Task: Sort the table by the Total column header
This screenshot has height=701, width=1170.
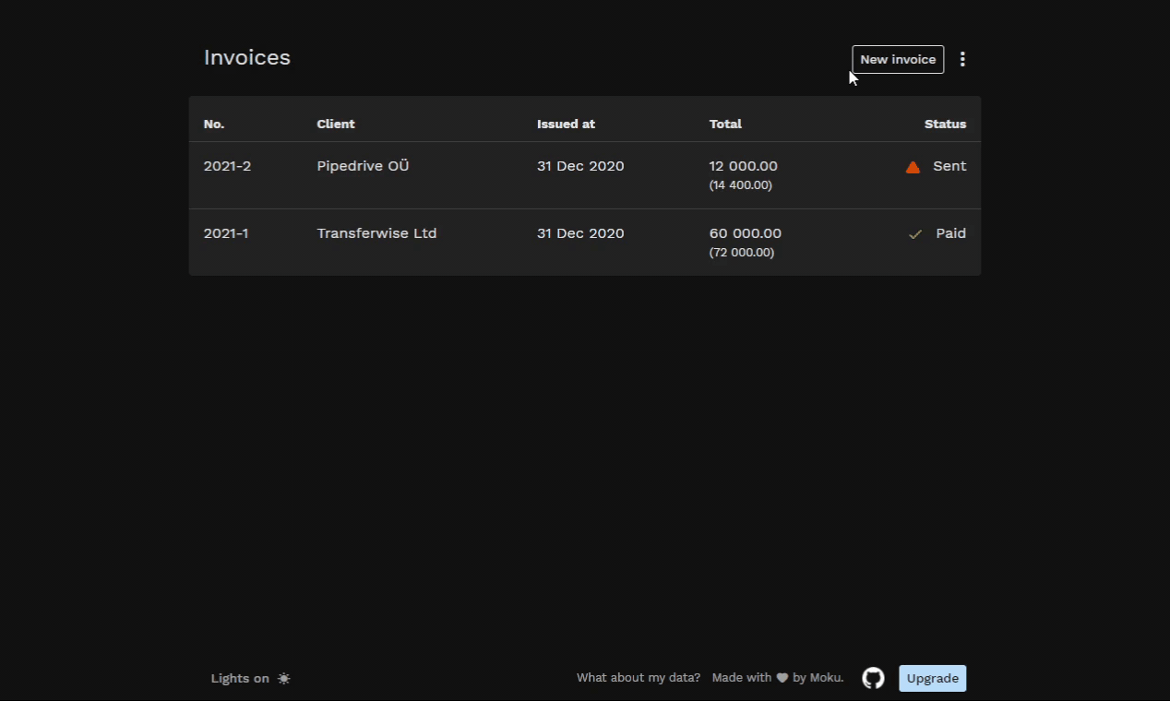Action: [725, 124]
